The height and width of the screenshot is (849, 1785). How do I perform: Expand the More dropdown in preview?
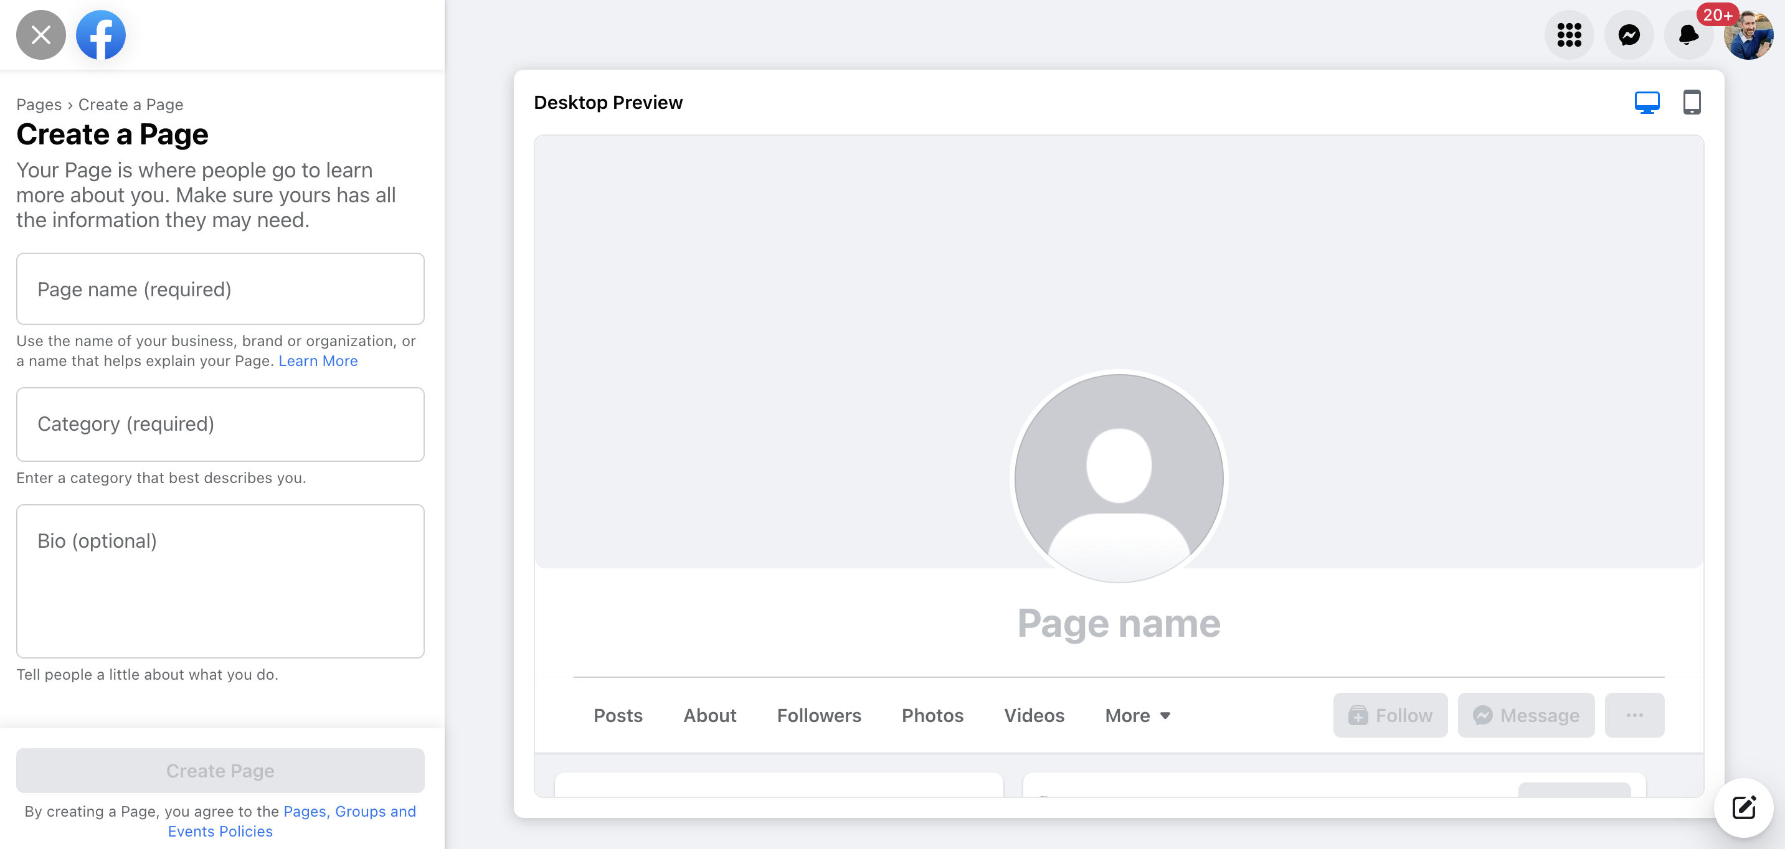tap(1137, 715)
